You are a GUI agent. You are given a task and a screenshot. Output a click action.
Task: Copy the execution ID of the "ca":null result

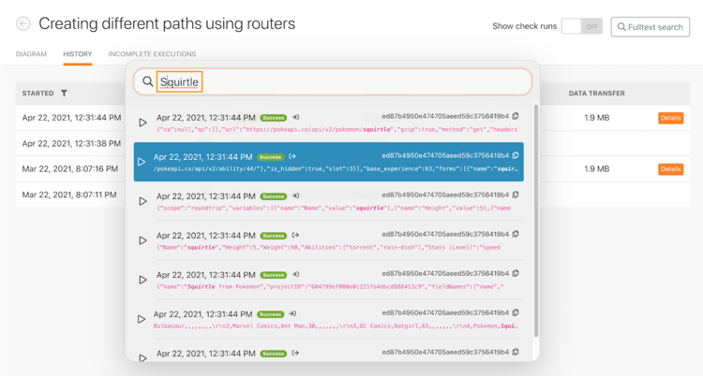click(516, 116)
